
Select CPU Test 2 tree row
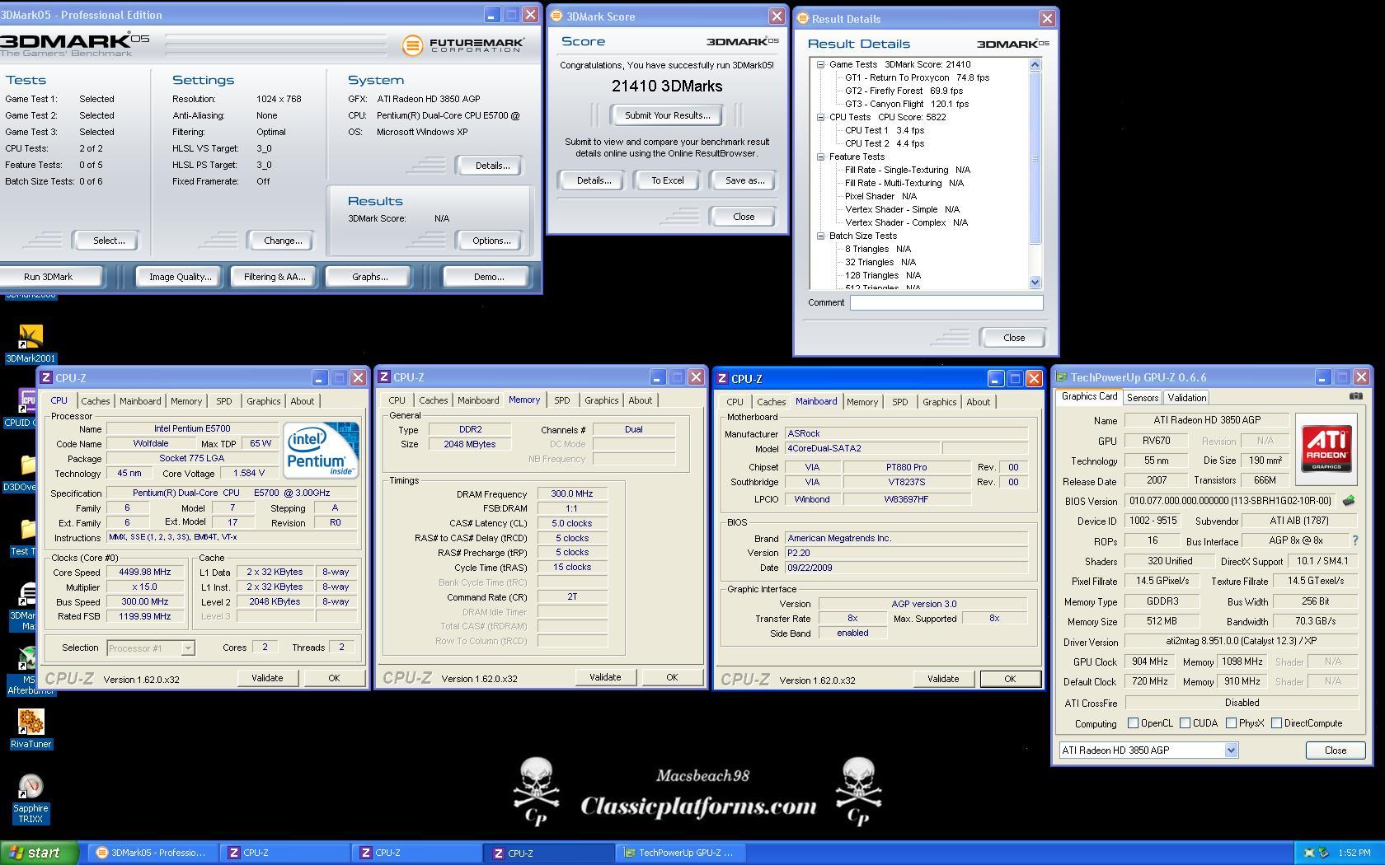click(884, 143)
